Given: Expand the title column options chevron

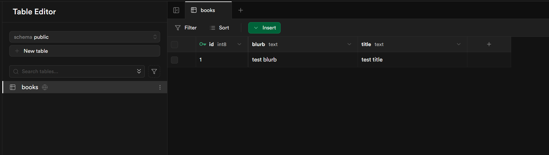Looking at the screenshot, I should tap(459, 44).
